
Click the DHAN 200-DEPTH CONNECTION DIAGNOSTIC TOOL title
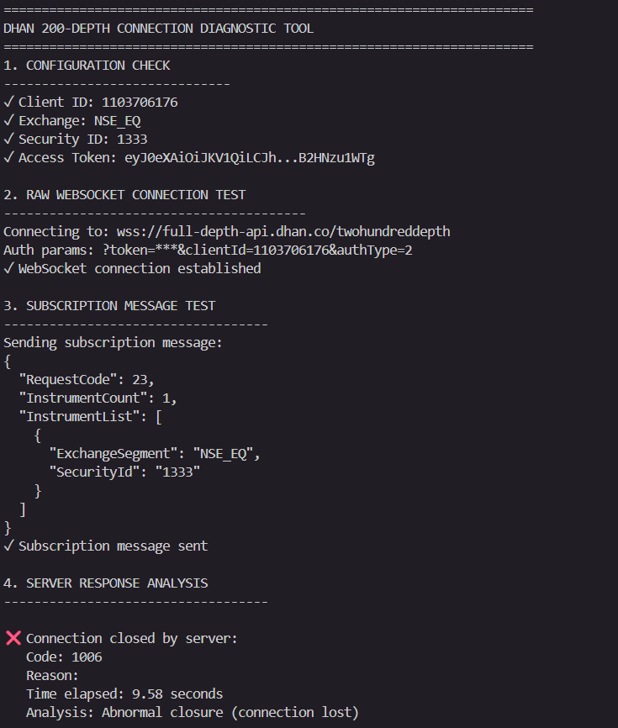tap(158, 29)
